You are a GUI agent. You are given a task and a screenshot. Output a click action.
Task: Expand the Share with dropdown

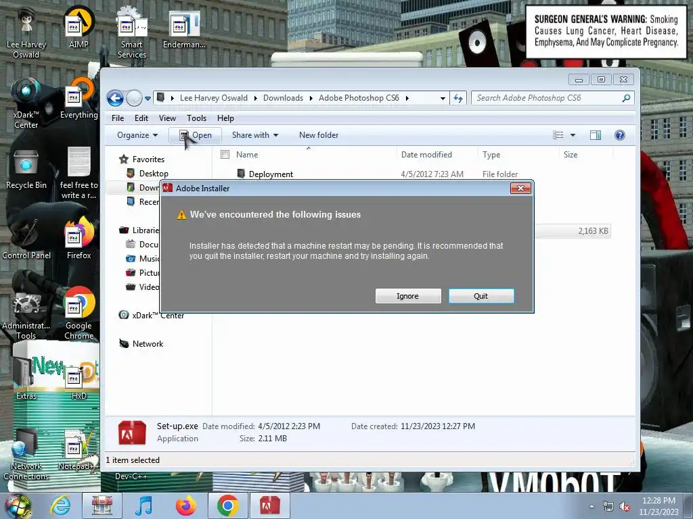click(x=255, y=135)
